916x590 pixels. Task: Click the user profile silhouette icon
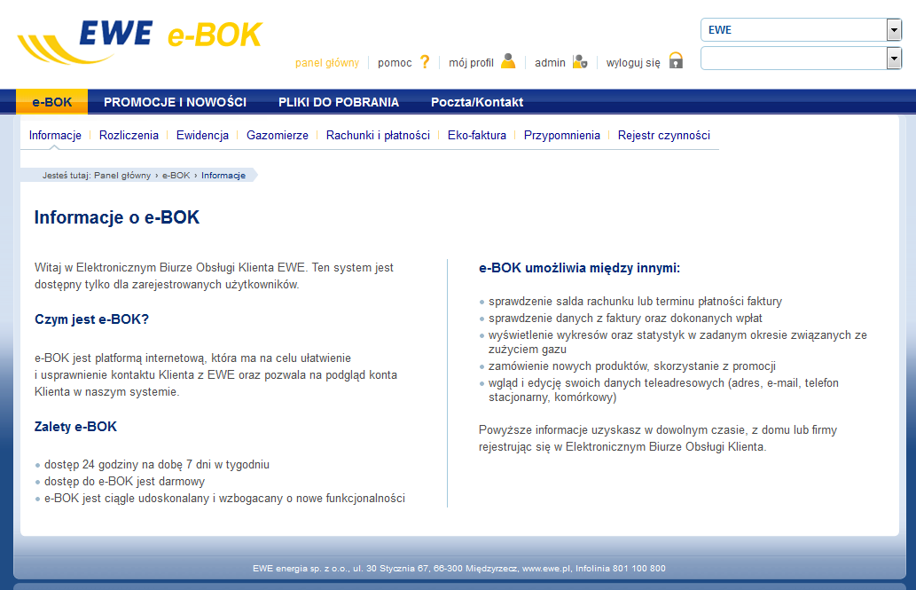508,61
